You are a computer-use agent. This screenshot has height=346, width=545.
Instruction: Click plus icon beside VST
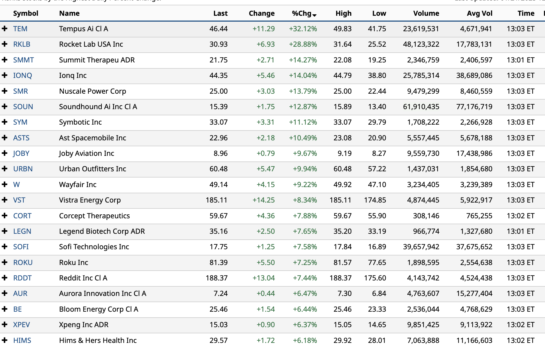tap(5, 200)
